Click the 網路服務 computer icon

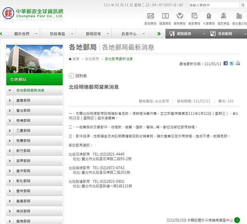point(172,34)
